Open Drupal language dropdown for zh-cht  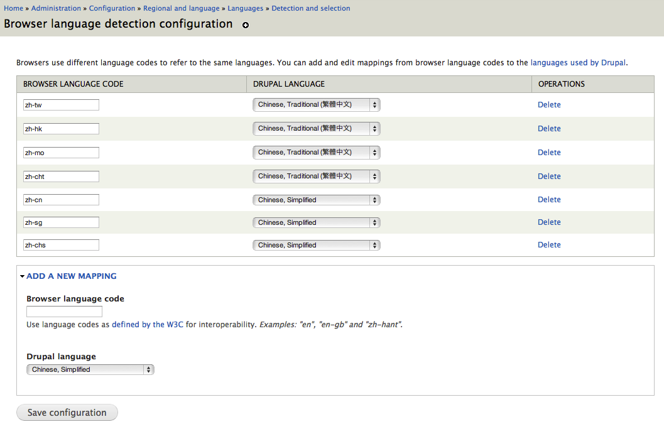[x=317, y=176]
